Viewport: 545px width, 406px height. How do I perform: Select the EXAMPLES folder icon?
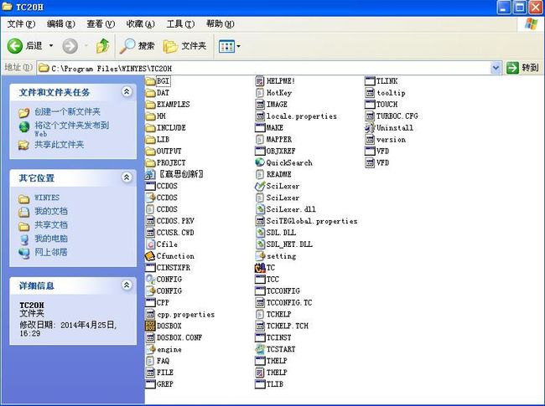click(x=150, y=105)
